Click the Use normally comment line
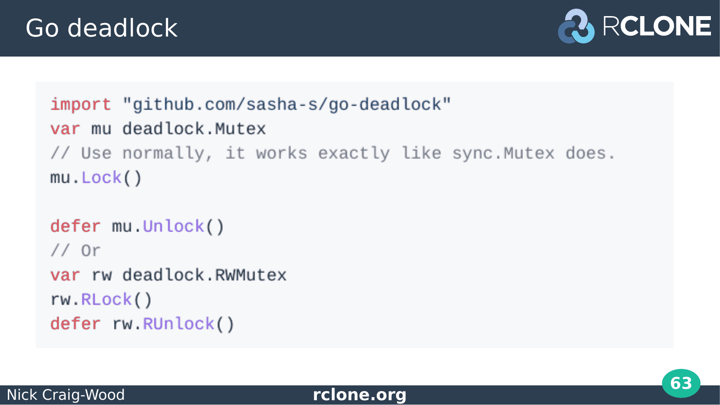Screen dimensions: 720x405 click(x=333, y=154)
